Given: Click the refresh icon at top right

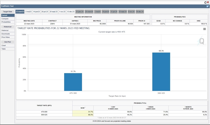Looking at the screenshot, I should point(206,2).
